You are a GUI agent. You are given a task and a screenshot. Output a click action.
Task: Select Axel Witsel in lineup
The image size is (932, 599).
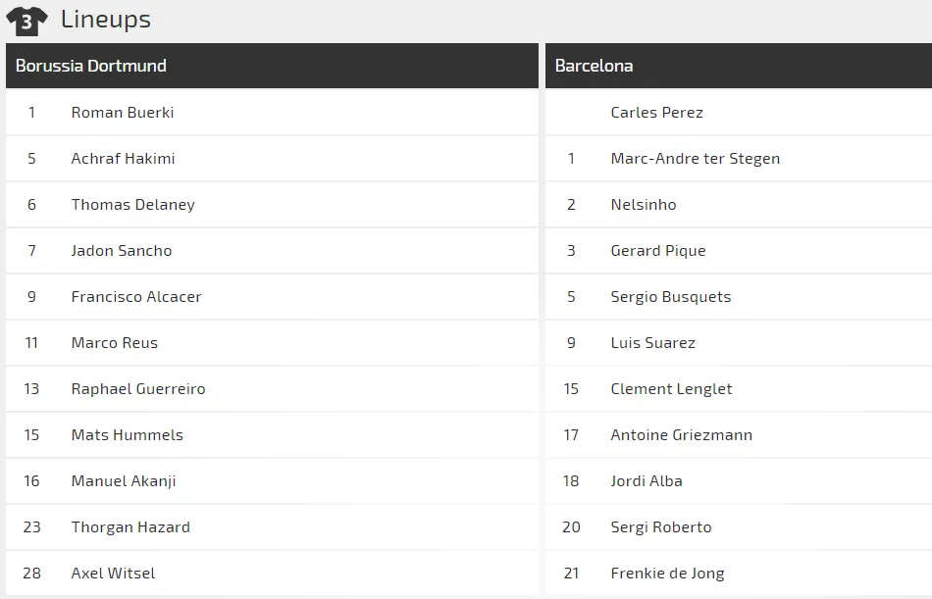click(113, 574)
